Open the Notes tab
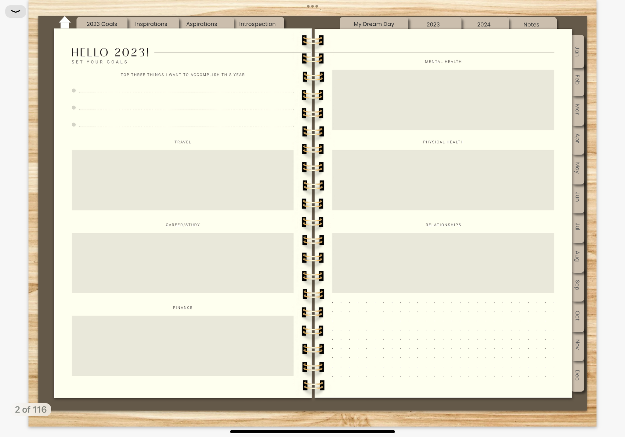Viewport: 625px width, 437px height. (531, 24)
